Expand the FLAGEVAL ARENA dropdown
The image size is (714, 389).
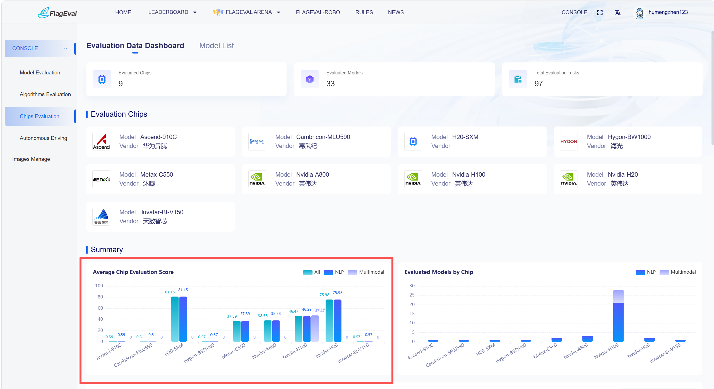247,12
